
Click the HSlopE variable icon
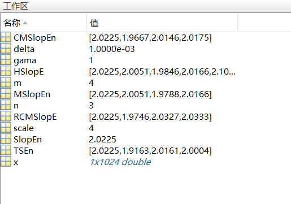point(6,71)
